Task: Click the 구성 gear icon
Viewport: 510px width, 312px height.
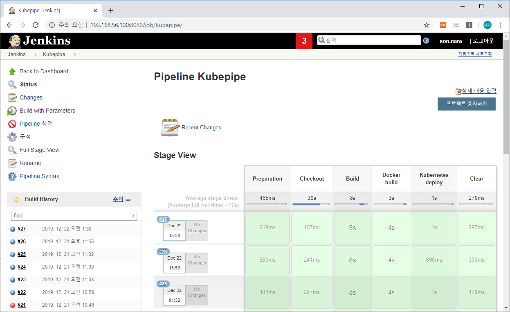Action: tap(12, 137)
